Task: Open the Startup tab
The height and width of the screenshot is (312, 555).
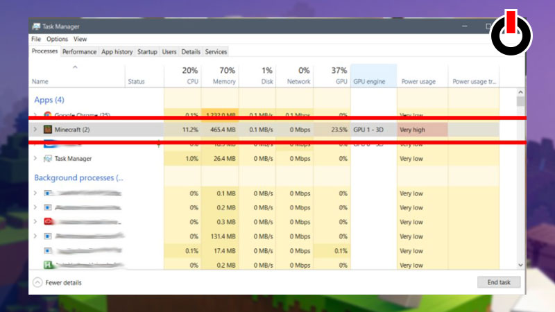Action: (147, 51)
